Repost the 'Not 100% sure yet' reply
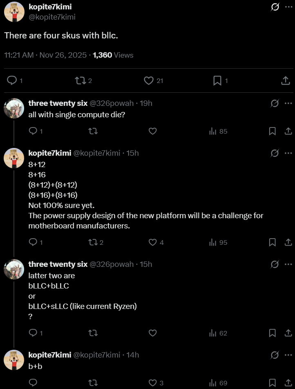The image size is (295, 389). pyautogui.click(x=93, y=242)
